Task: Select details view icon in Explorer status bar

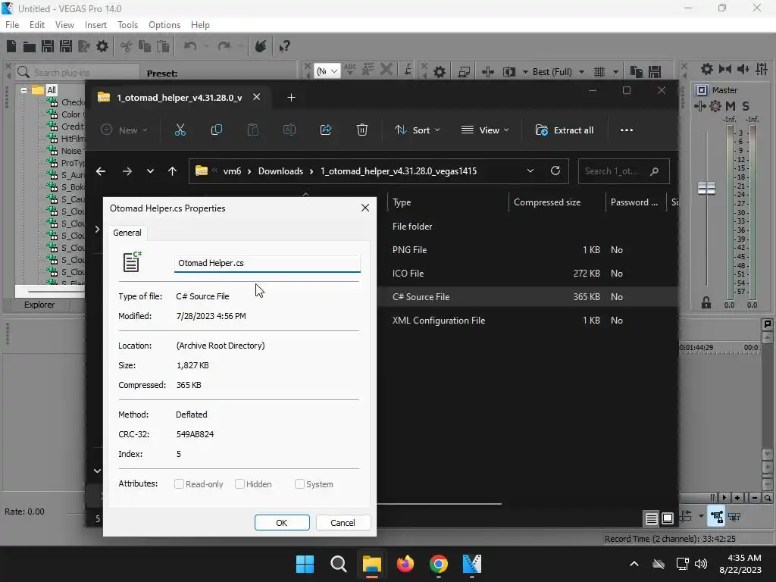Action: click(651, 518)
